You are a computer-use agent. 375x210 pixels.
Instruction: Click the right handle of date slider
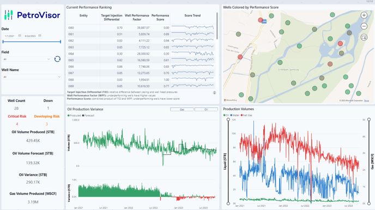click(x=61, y=41)
